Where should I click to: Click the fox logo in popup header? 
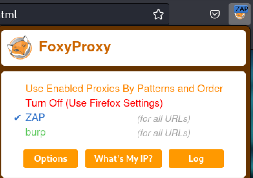coord(20,48)
